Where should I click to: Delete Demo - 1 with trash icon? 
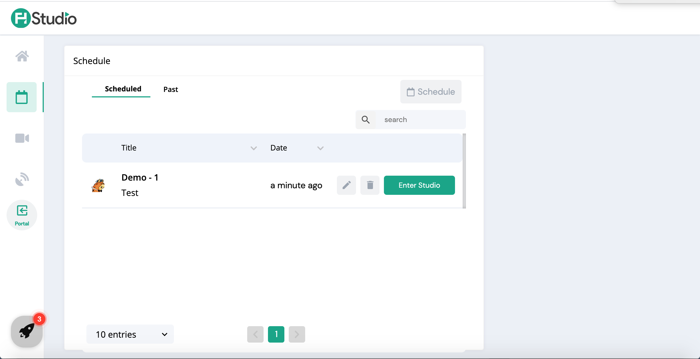click(x=370, y=185)
